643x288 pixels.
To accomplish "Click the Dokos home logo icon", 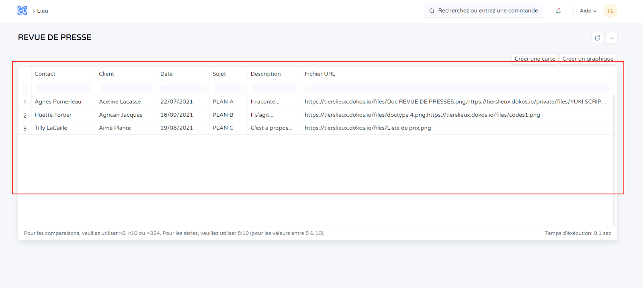I will coord(22,11).
